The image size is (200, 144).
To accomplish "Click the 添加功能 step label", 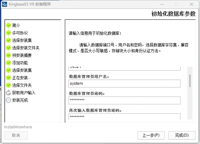I will [x=20, y=63].
